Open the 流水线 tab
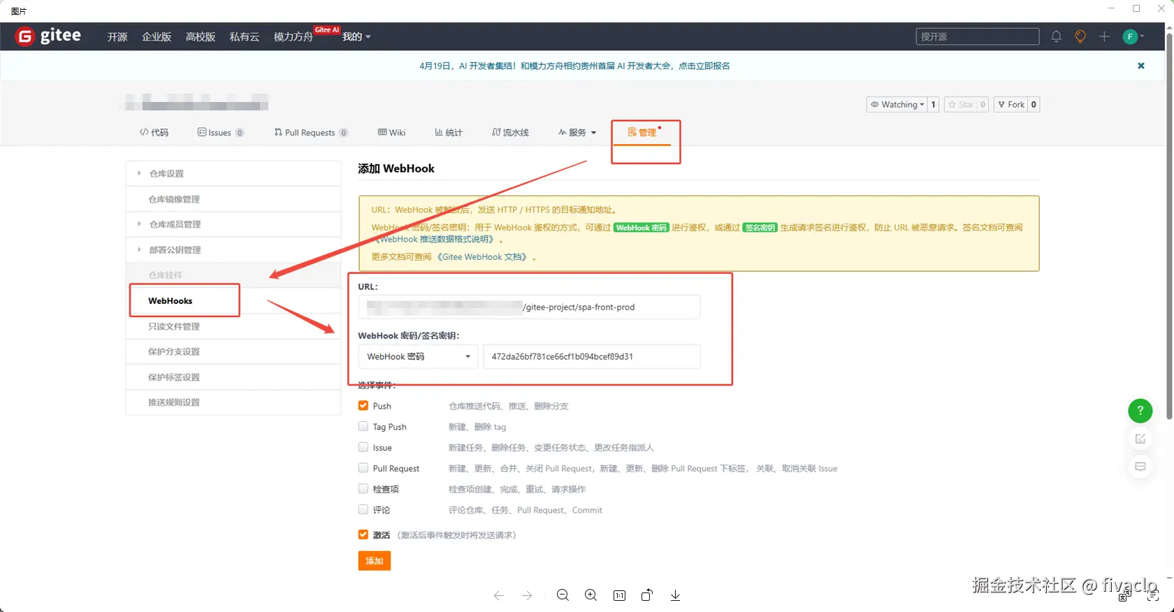 click(x=510, y=132)
